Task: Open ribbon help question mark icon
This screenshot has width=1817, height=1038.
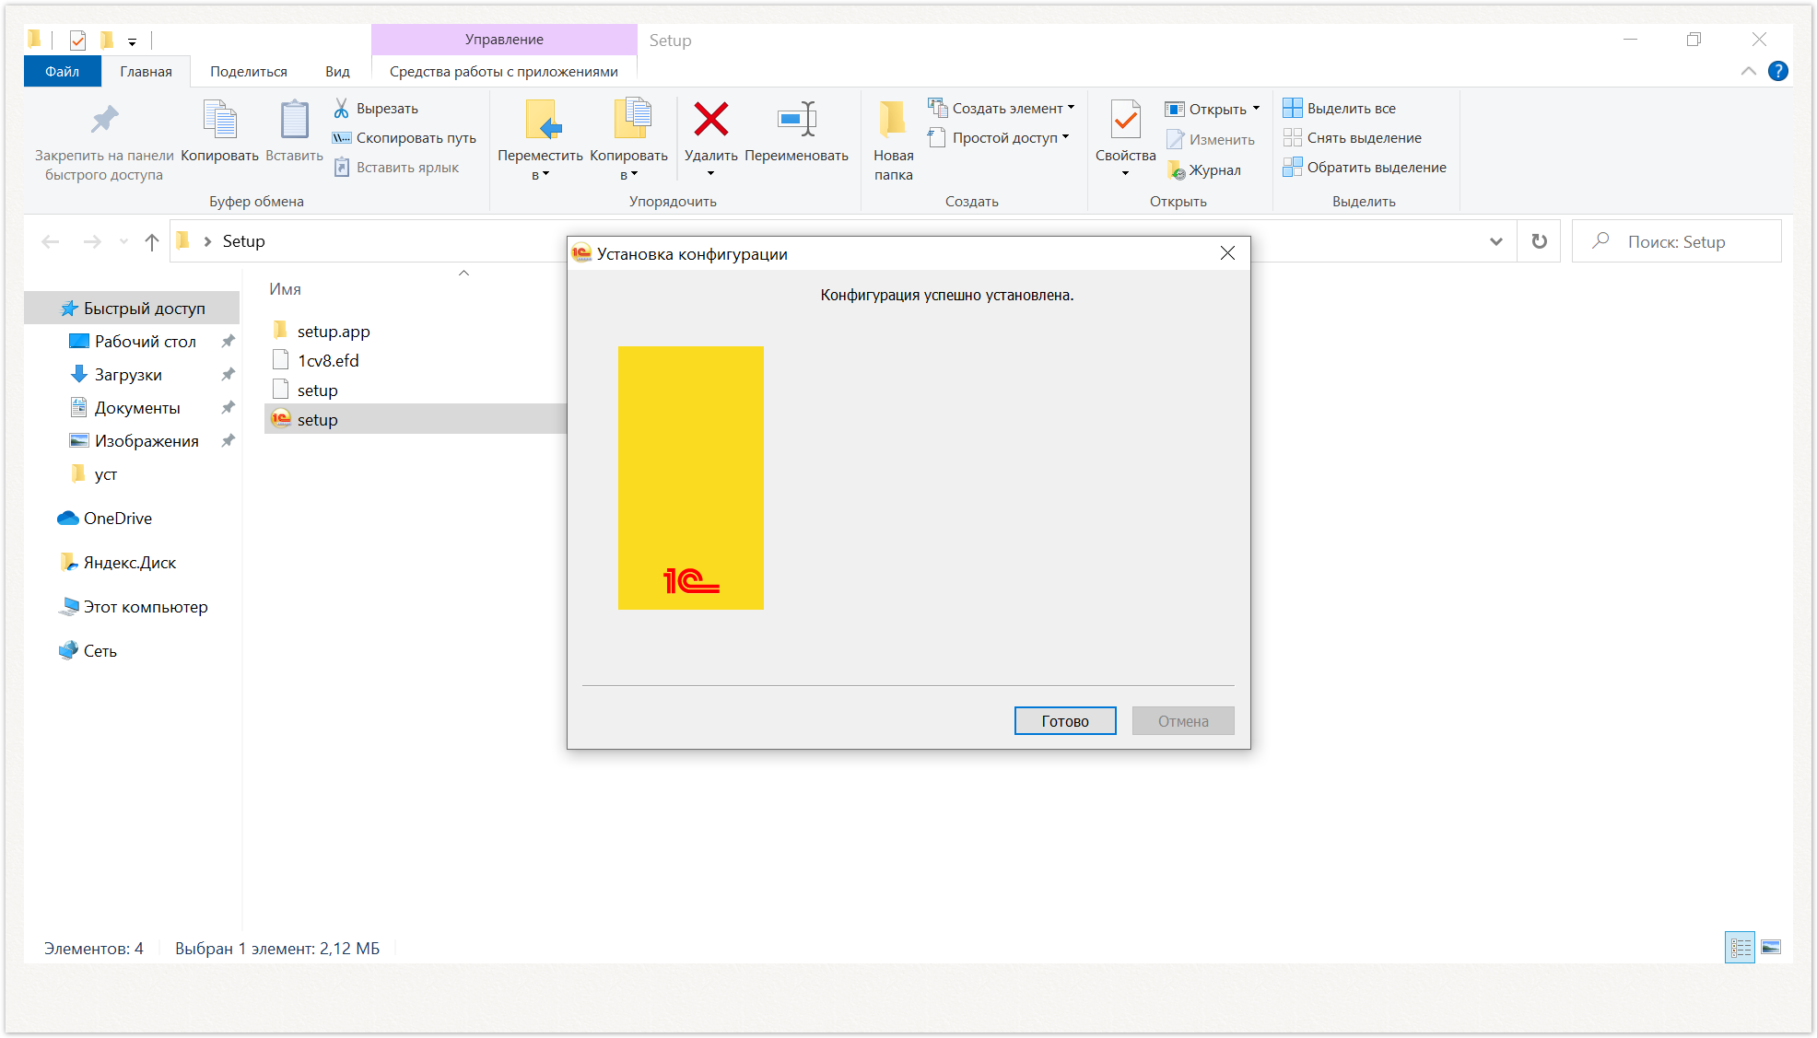Action: (1778, 71)
